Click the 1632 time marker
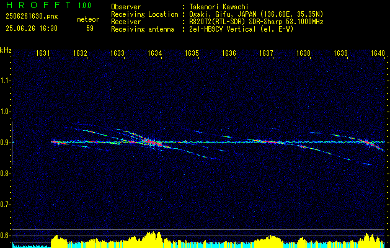Viewport: 390px width, 248px height. [x=81, y=53]
